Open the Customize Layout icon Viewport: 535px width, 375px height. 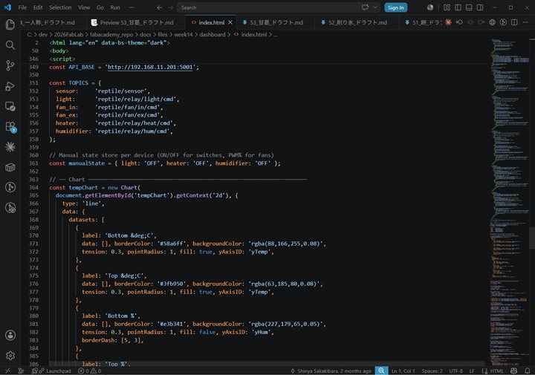click(447, 7)
